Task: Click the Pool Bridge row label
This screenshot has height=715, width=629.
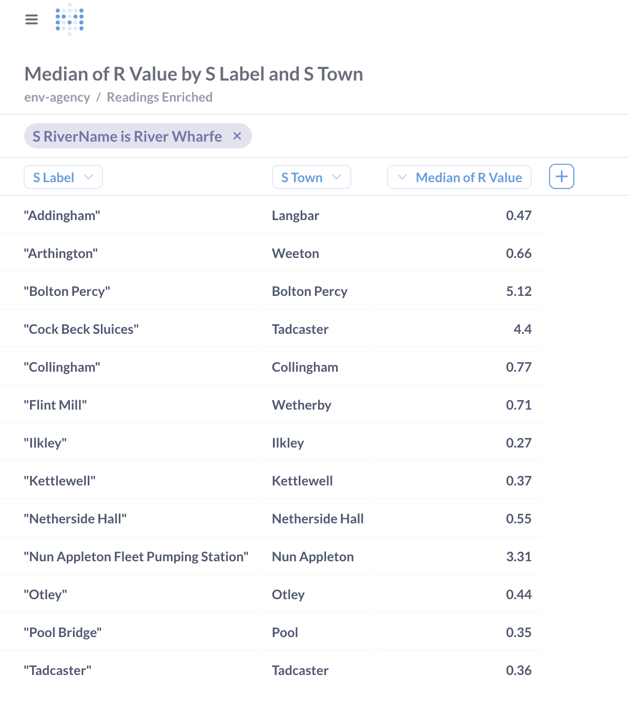Action: click(x=63, y=632)
